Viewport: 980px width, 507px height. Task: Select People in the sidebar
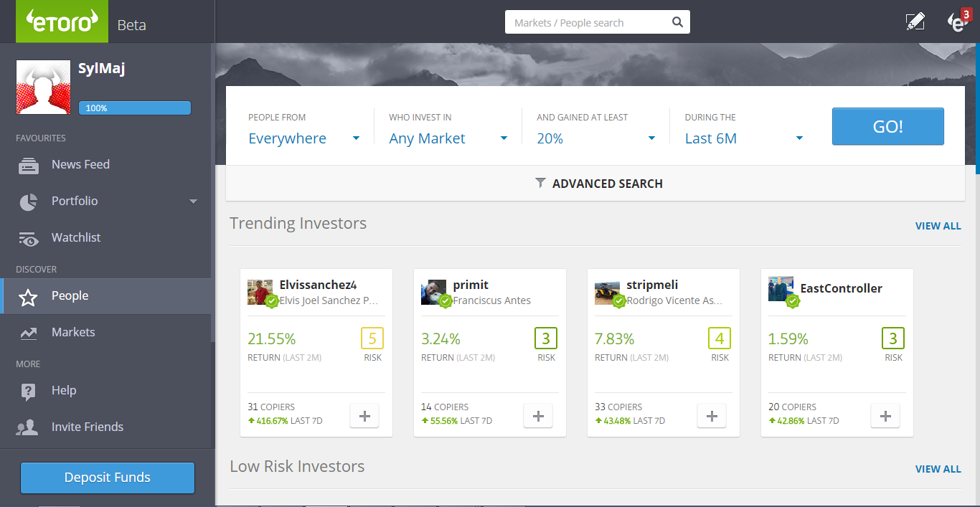click(70, 296)
